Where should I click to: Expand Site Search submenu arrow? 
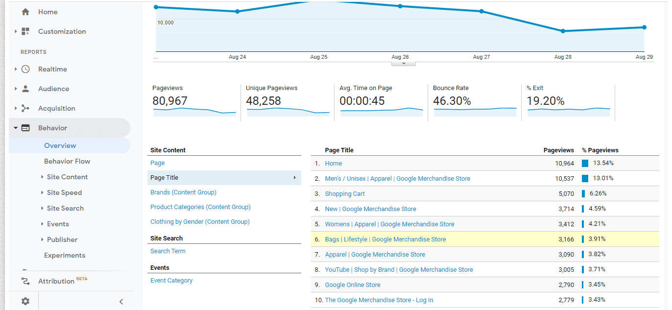click(42, 208)
